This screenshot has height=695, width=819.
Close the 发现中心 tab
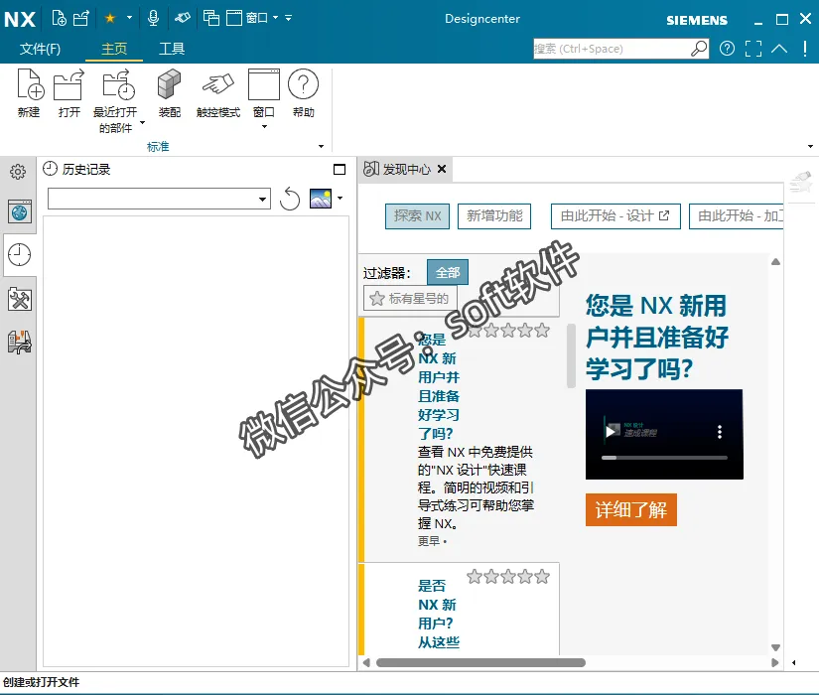coord(442,169)
